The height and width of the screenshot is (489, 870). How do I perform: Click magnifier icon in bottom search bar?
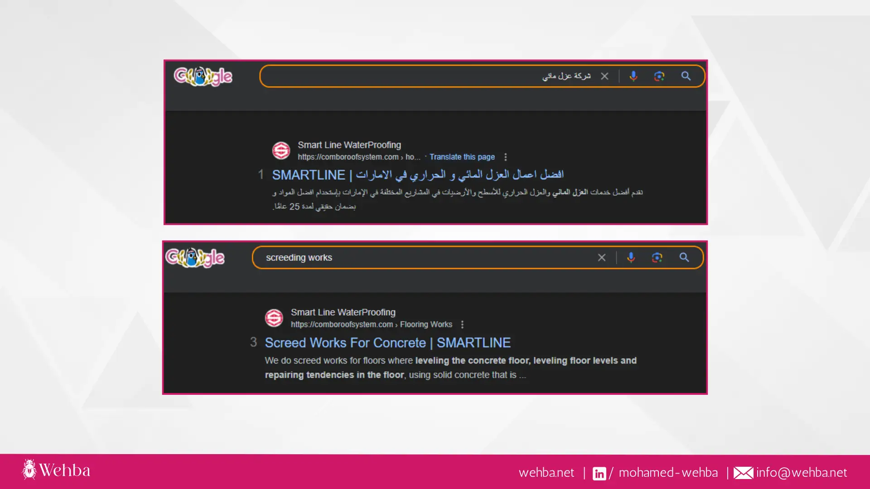(684, 258)
